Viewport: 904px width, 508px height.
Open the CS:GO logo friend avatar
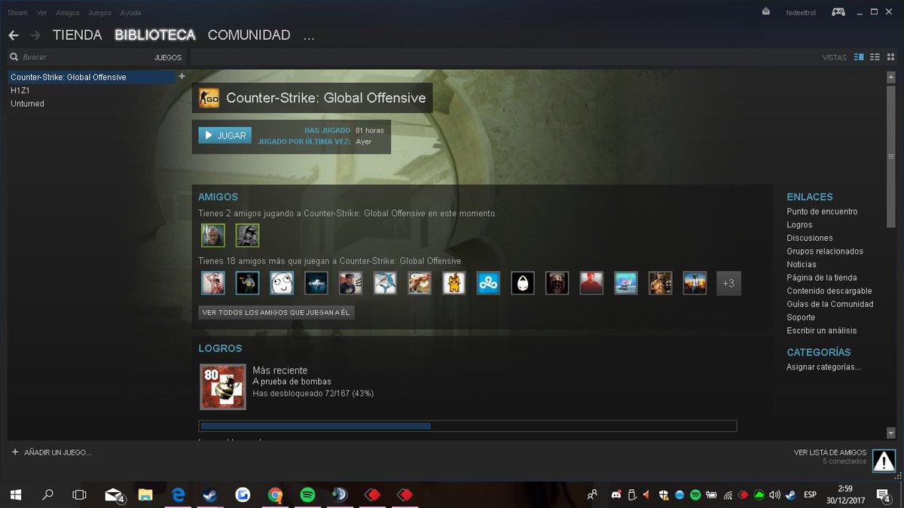[x=316, y=283]
